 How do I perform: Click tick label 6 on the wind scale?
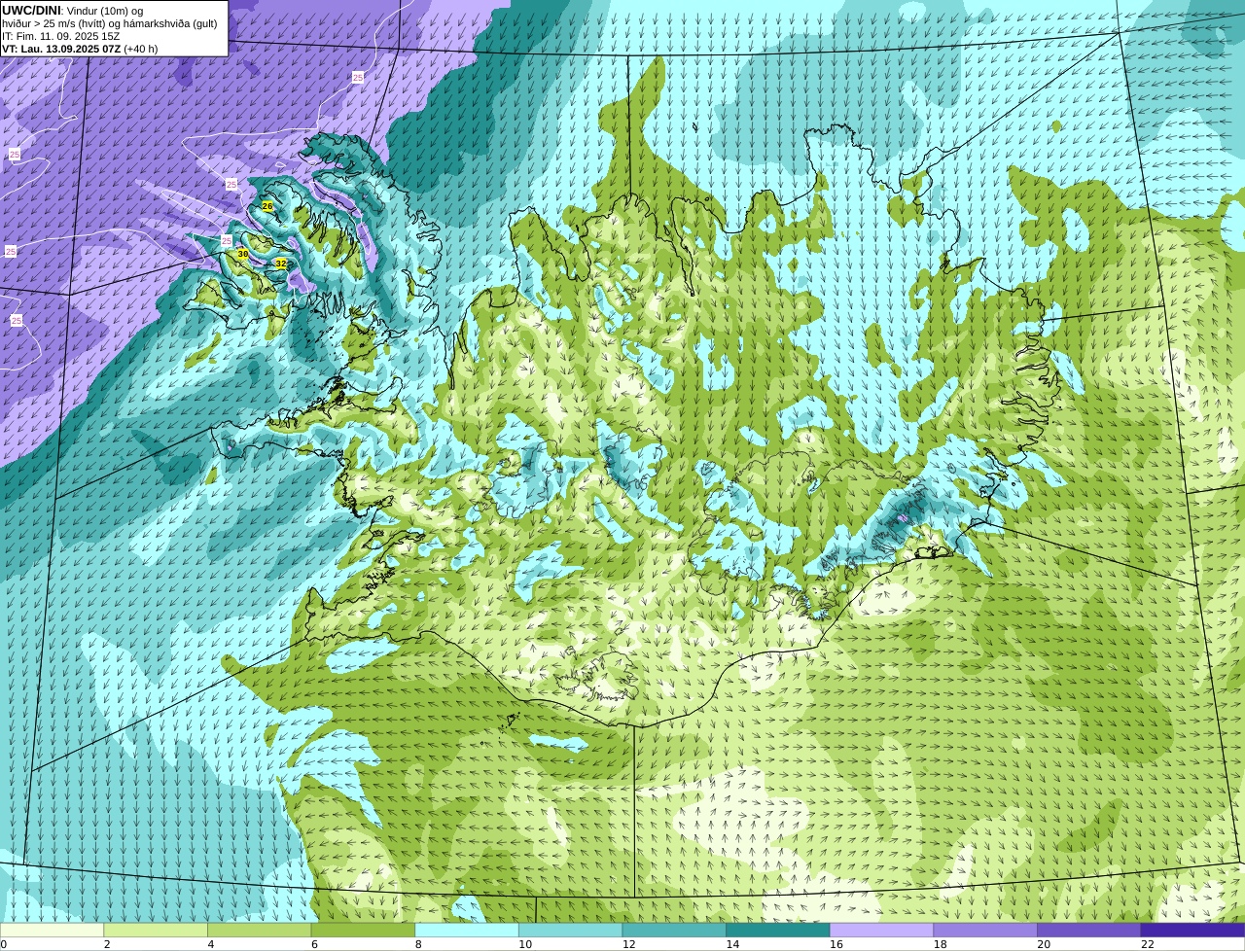click(x=314, y=944)
